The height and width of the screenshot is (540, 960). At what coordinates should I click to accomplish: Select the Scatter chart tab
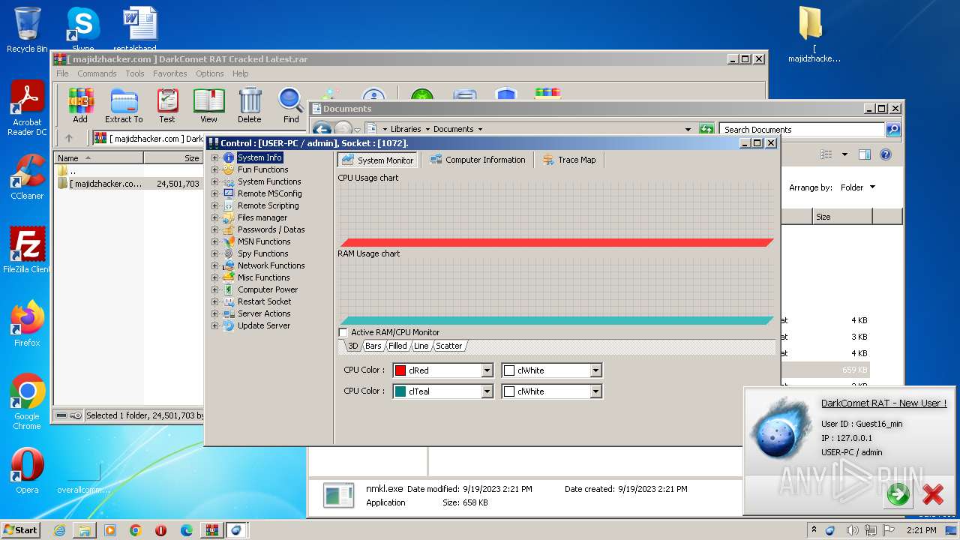(448, 346)
